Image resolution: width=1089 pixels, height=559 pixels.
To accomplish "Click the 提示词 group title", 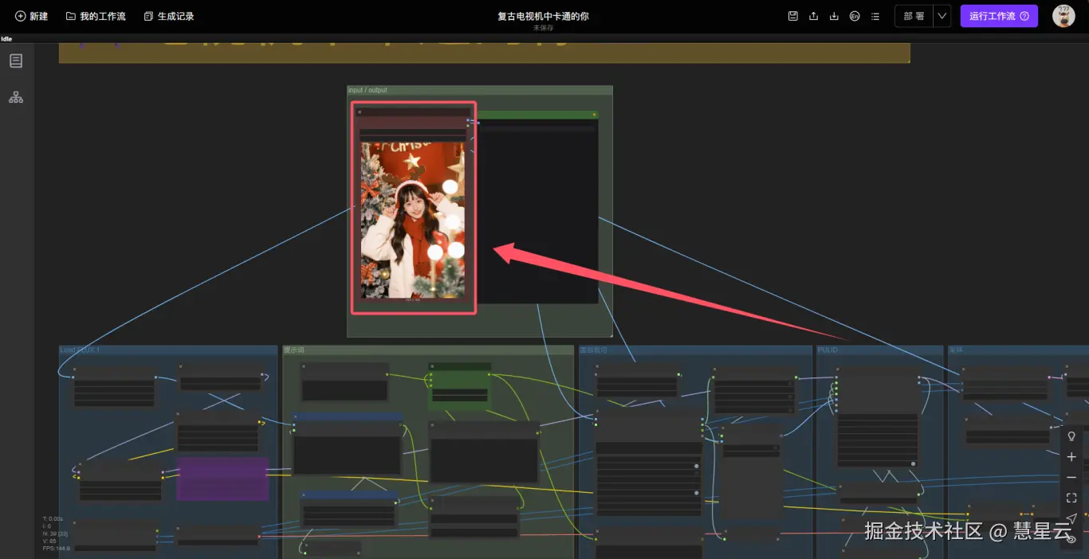I will click(294, 350).
